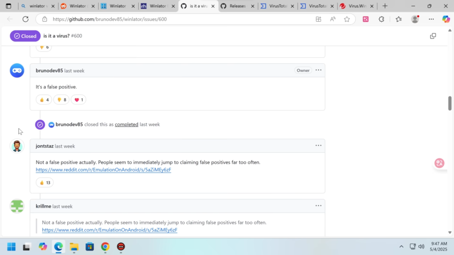
Task: Expand the options menu on brunodev85's Owner comment
Action: click(318, 70)
